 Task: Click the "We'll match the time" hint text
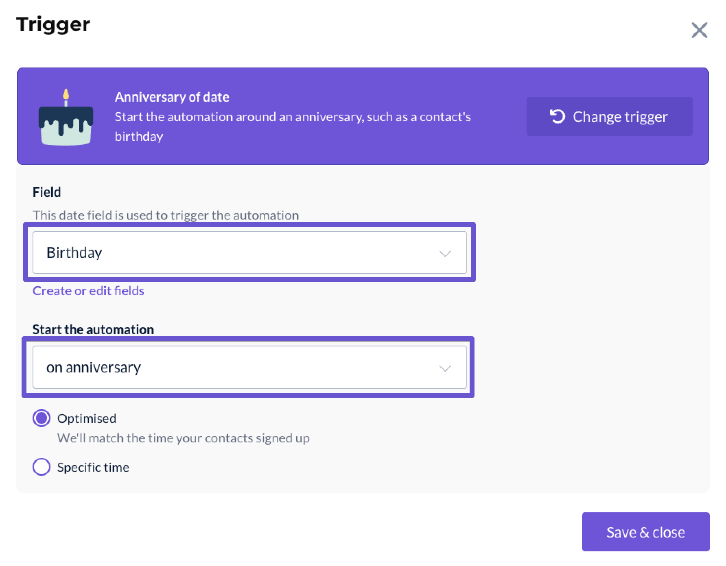pos(183,438)
